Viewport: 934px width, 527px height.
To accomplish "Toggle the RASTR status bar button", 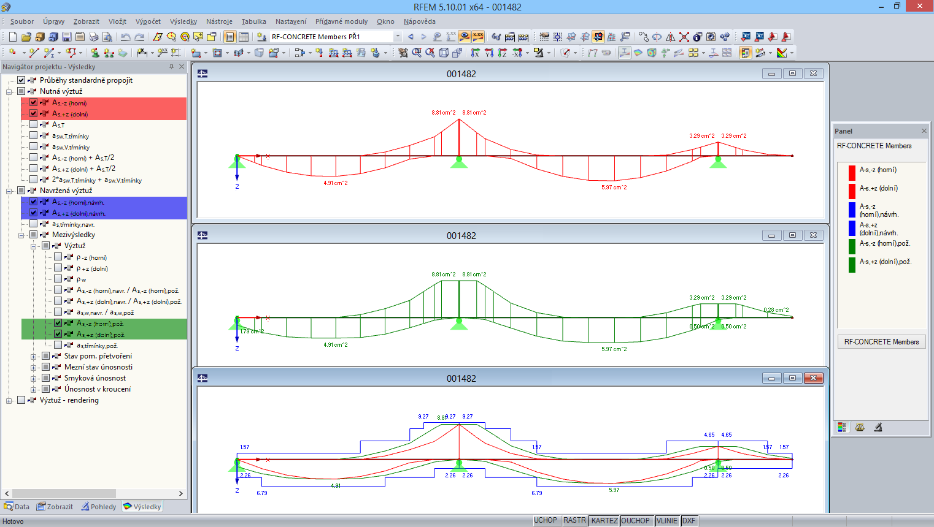I will (574, 521).
